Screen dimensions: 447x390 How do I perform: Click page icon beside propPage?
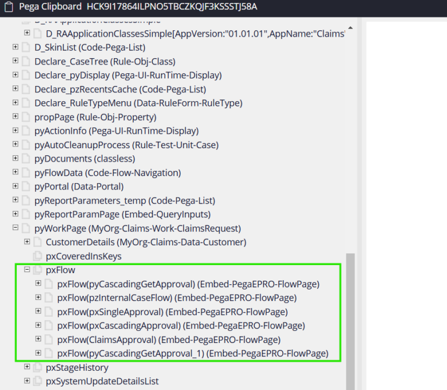click(x=26, y=117)
